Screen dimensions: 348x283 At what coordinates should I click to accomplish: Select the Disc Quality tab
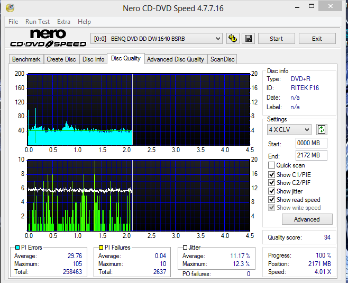point(126,58)
